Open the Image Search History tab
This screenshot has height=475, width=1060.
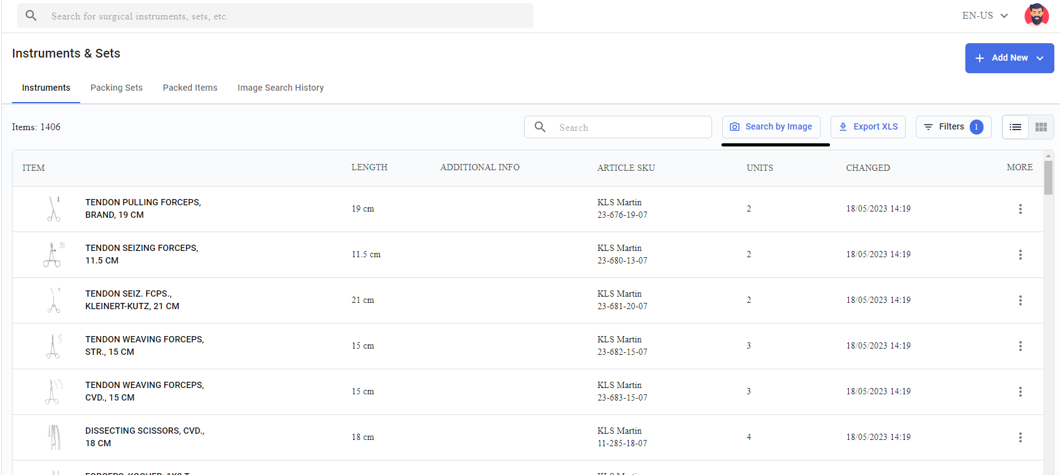coord(281,88)
